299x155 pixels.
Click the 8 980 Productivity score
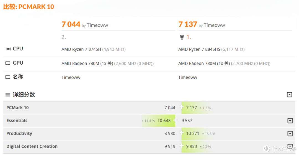tap(170, 134)
